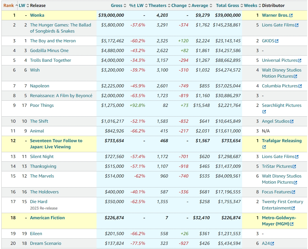The image size is (308, 249).
Task: Open Warner Bros. distributor link
Action: point(275,15)
